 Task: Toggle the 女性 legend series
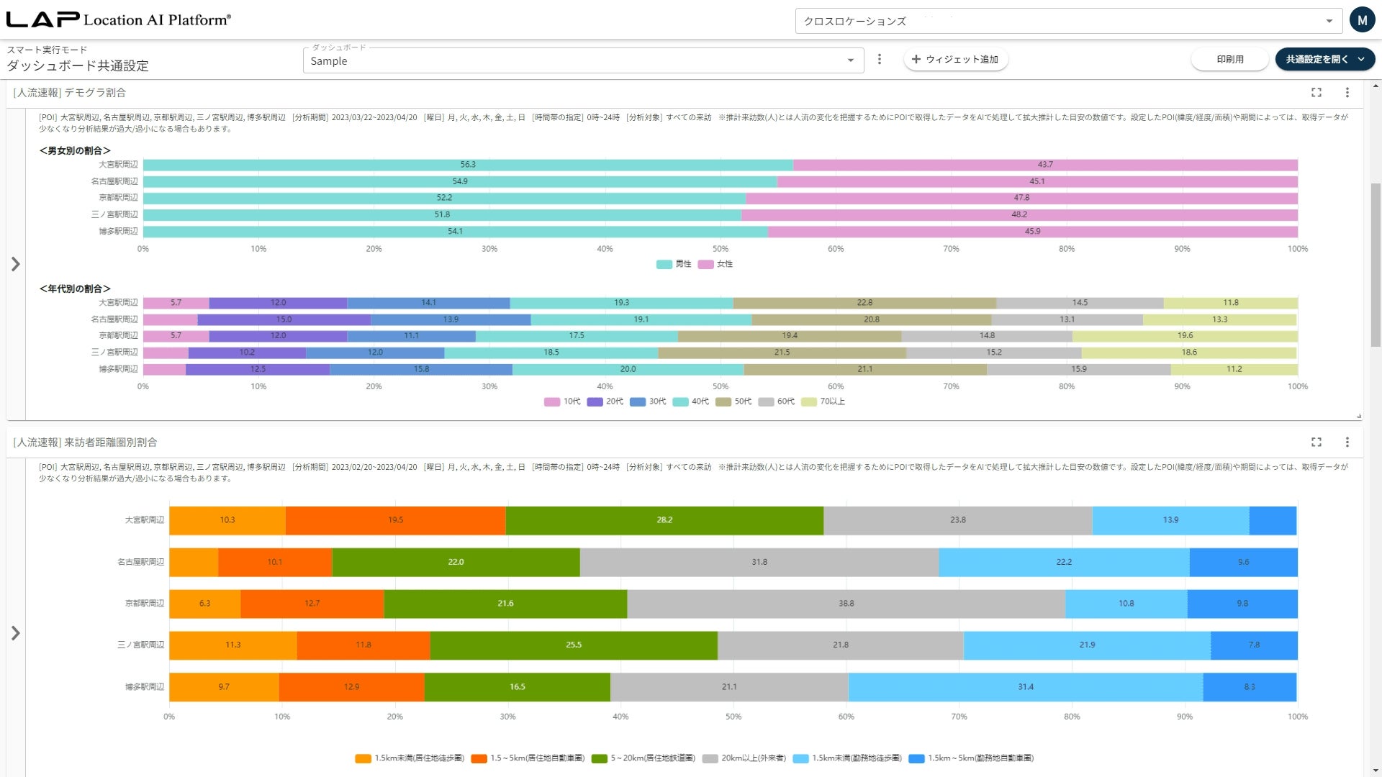tap(716, 264)
